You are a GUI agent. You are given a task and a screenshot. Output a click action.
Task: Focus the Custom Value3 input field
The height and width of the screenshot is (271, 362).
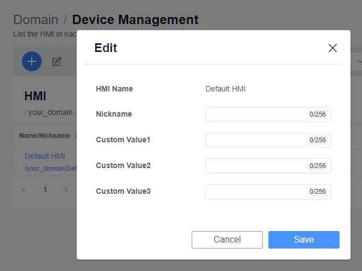(x=268, y=192)
